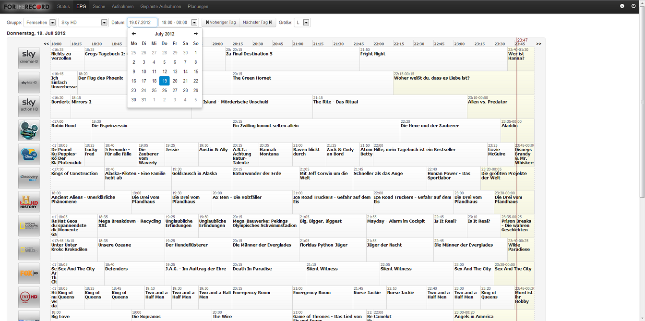This screenshot has width=645, height=321.
Task: Select the program Death In Paradise
Action: pyautogui.click(x=269, y=273)
